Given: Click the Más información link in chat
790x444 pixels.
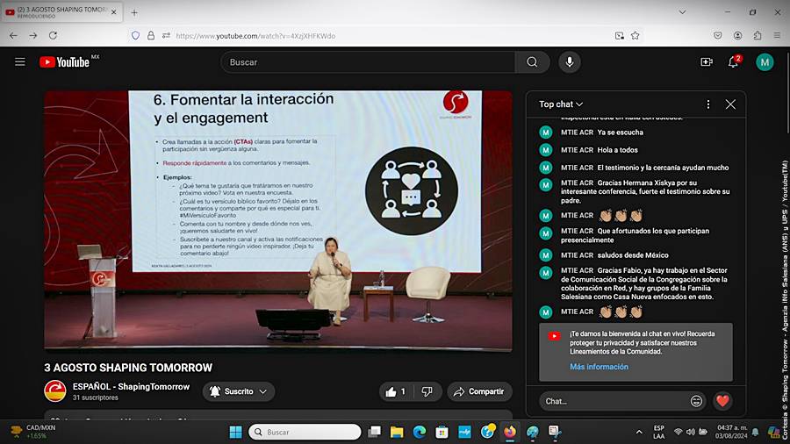Looking at the screenshot, I should pyautogui.click(x=599, y=367).
